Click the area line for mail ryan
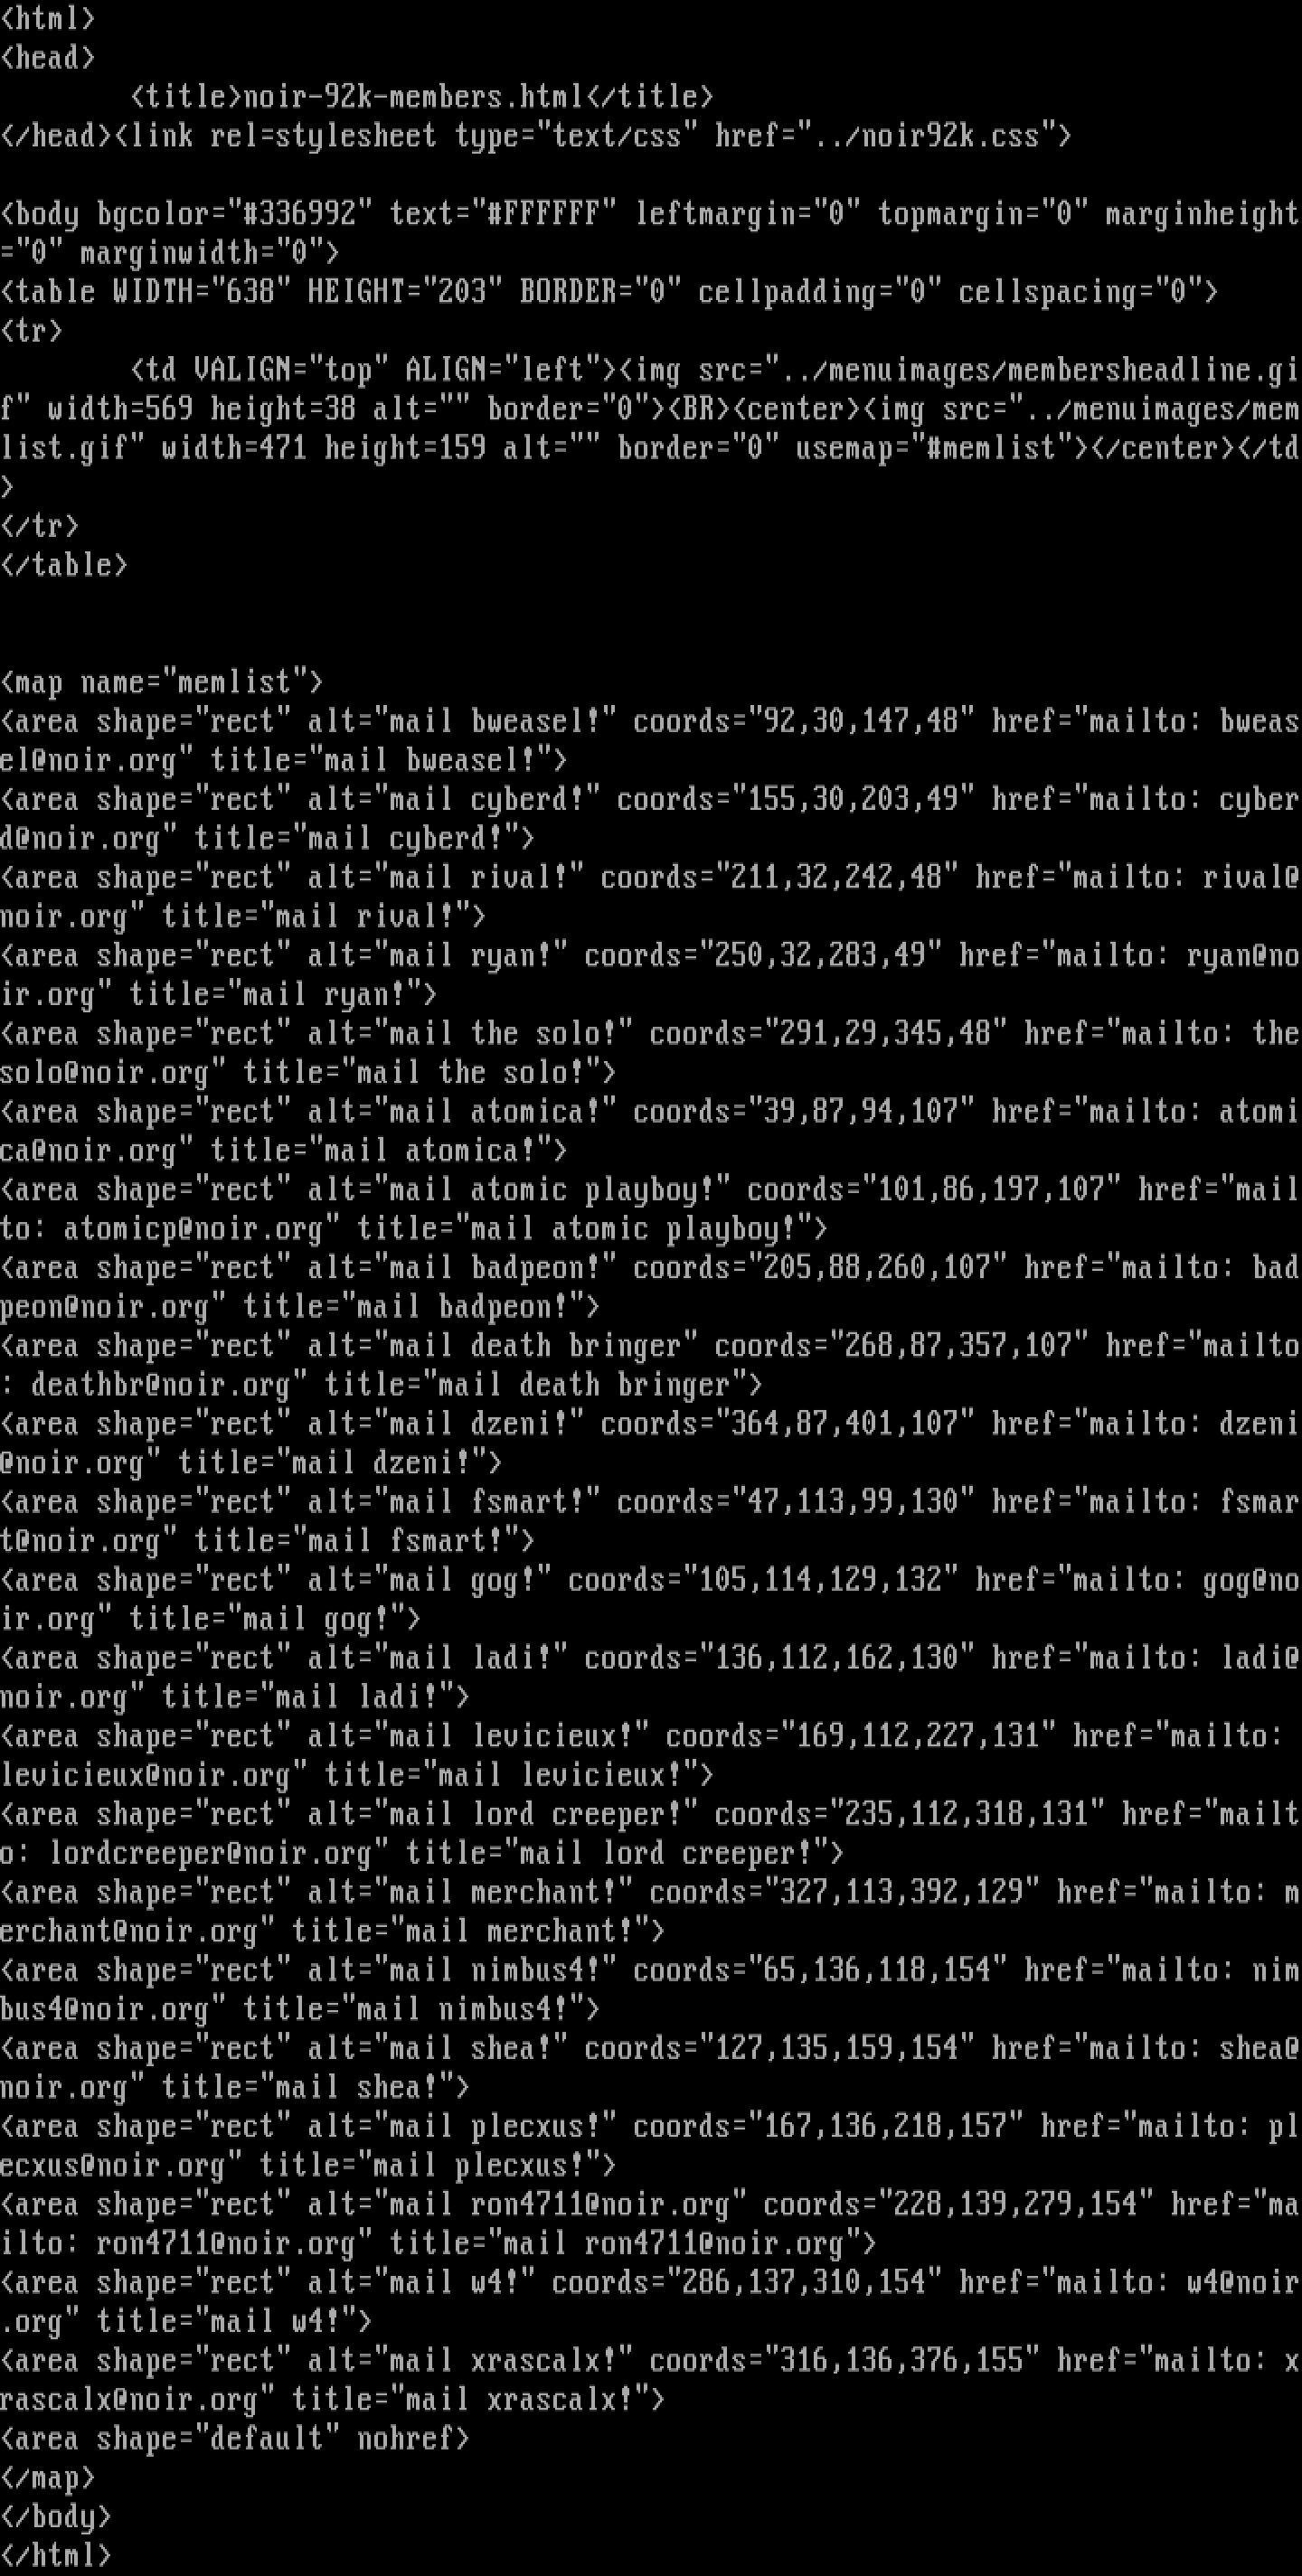Screen dimensions: 1302x2576 [650, 975]
